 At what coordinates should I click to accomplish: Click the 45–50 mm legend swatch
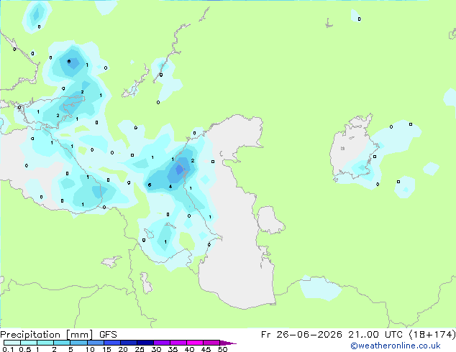coord(211,343)
